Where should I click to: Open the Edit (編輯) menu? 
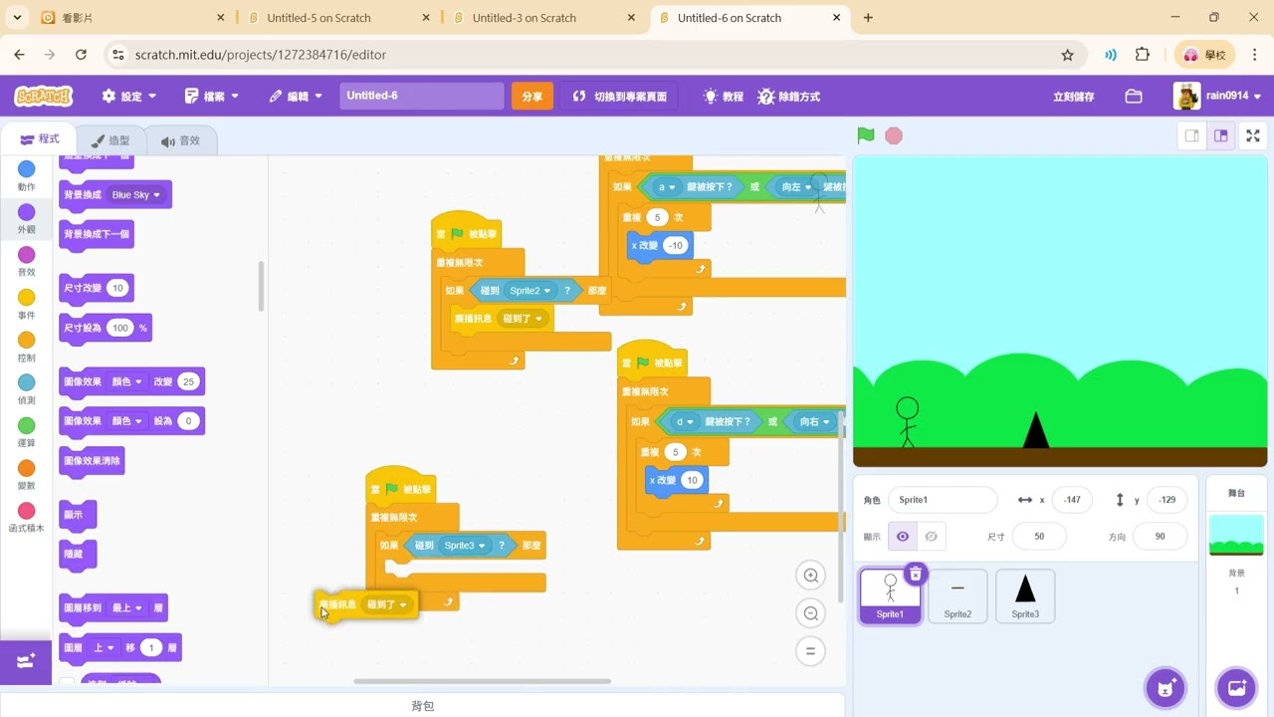tap(296, 97)
